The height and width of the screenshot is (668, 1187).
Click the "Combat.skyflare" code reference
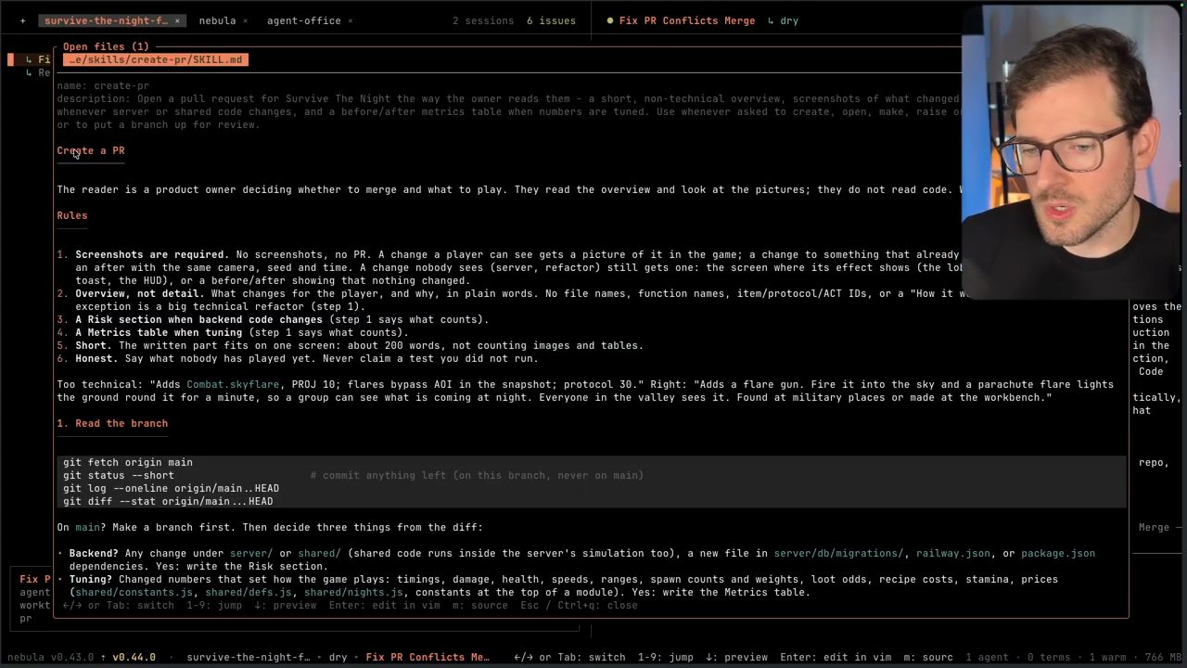pos(233,384)
